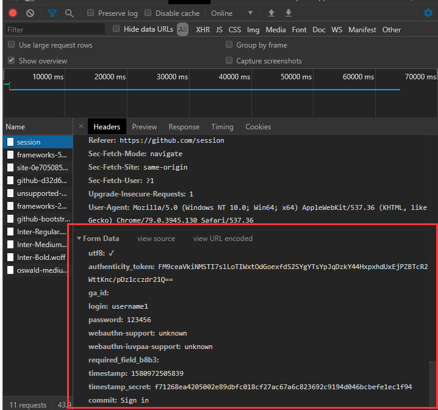
Task: Tick Hide data URLs checkbox
Action: [x=116, y=29]
